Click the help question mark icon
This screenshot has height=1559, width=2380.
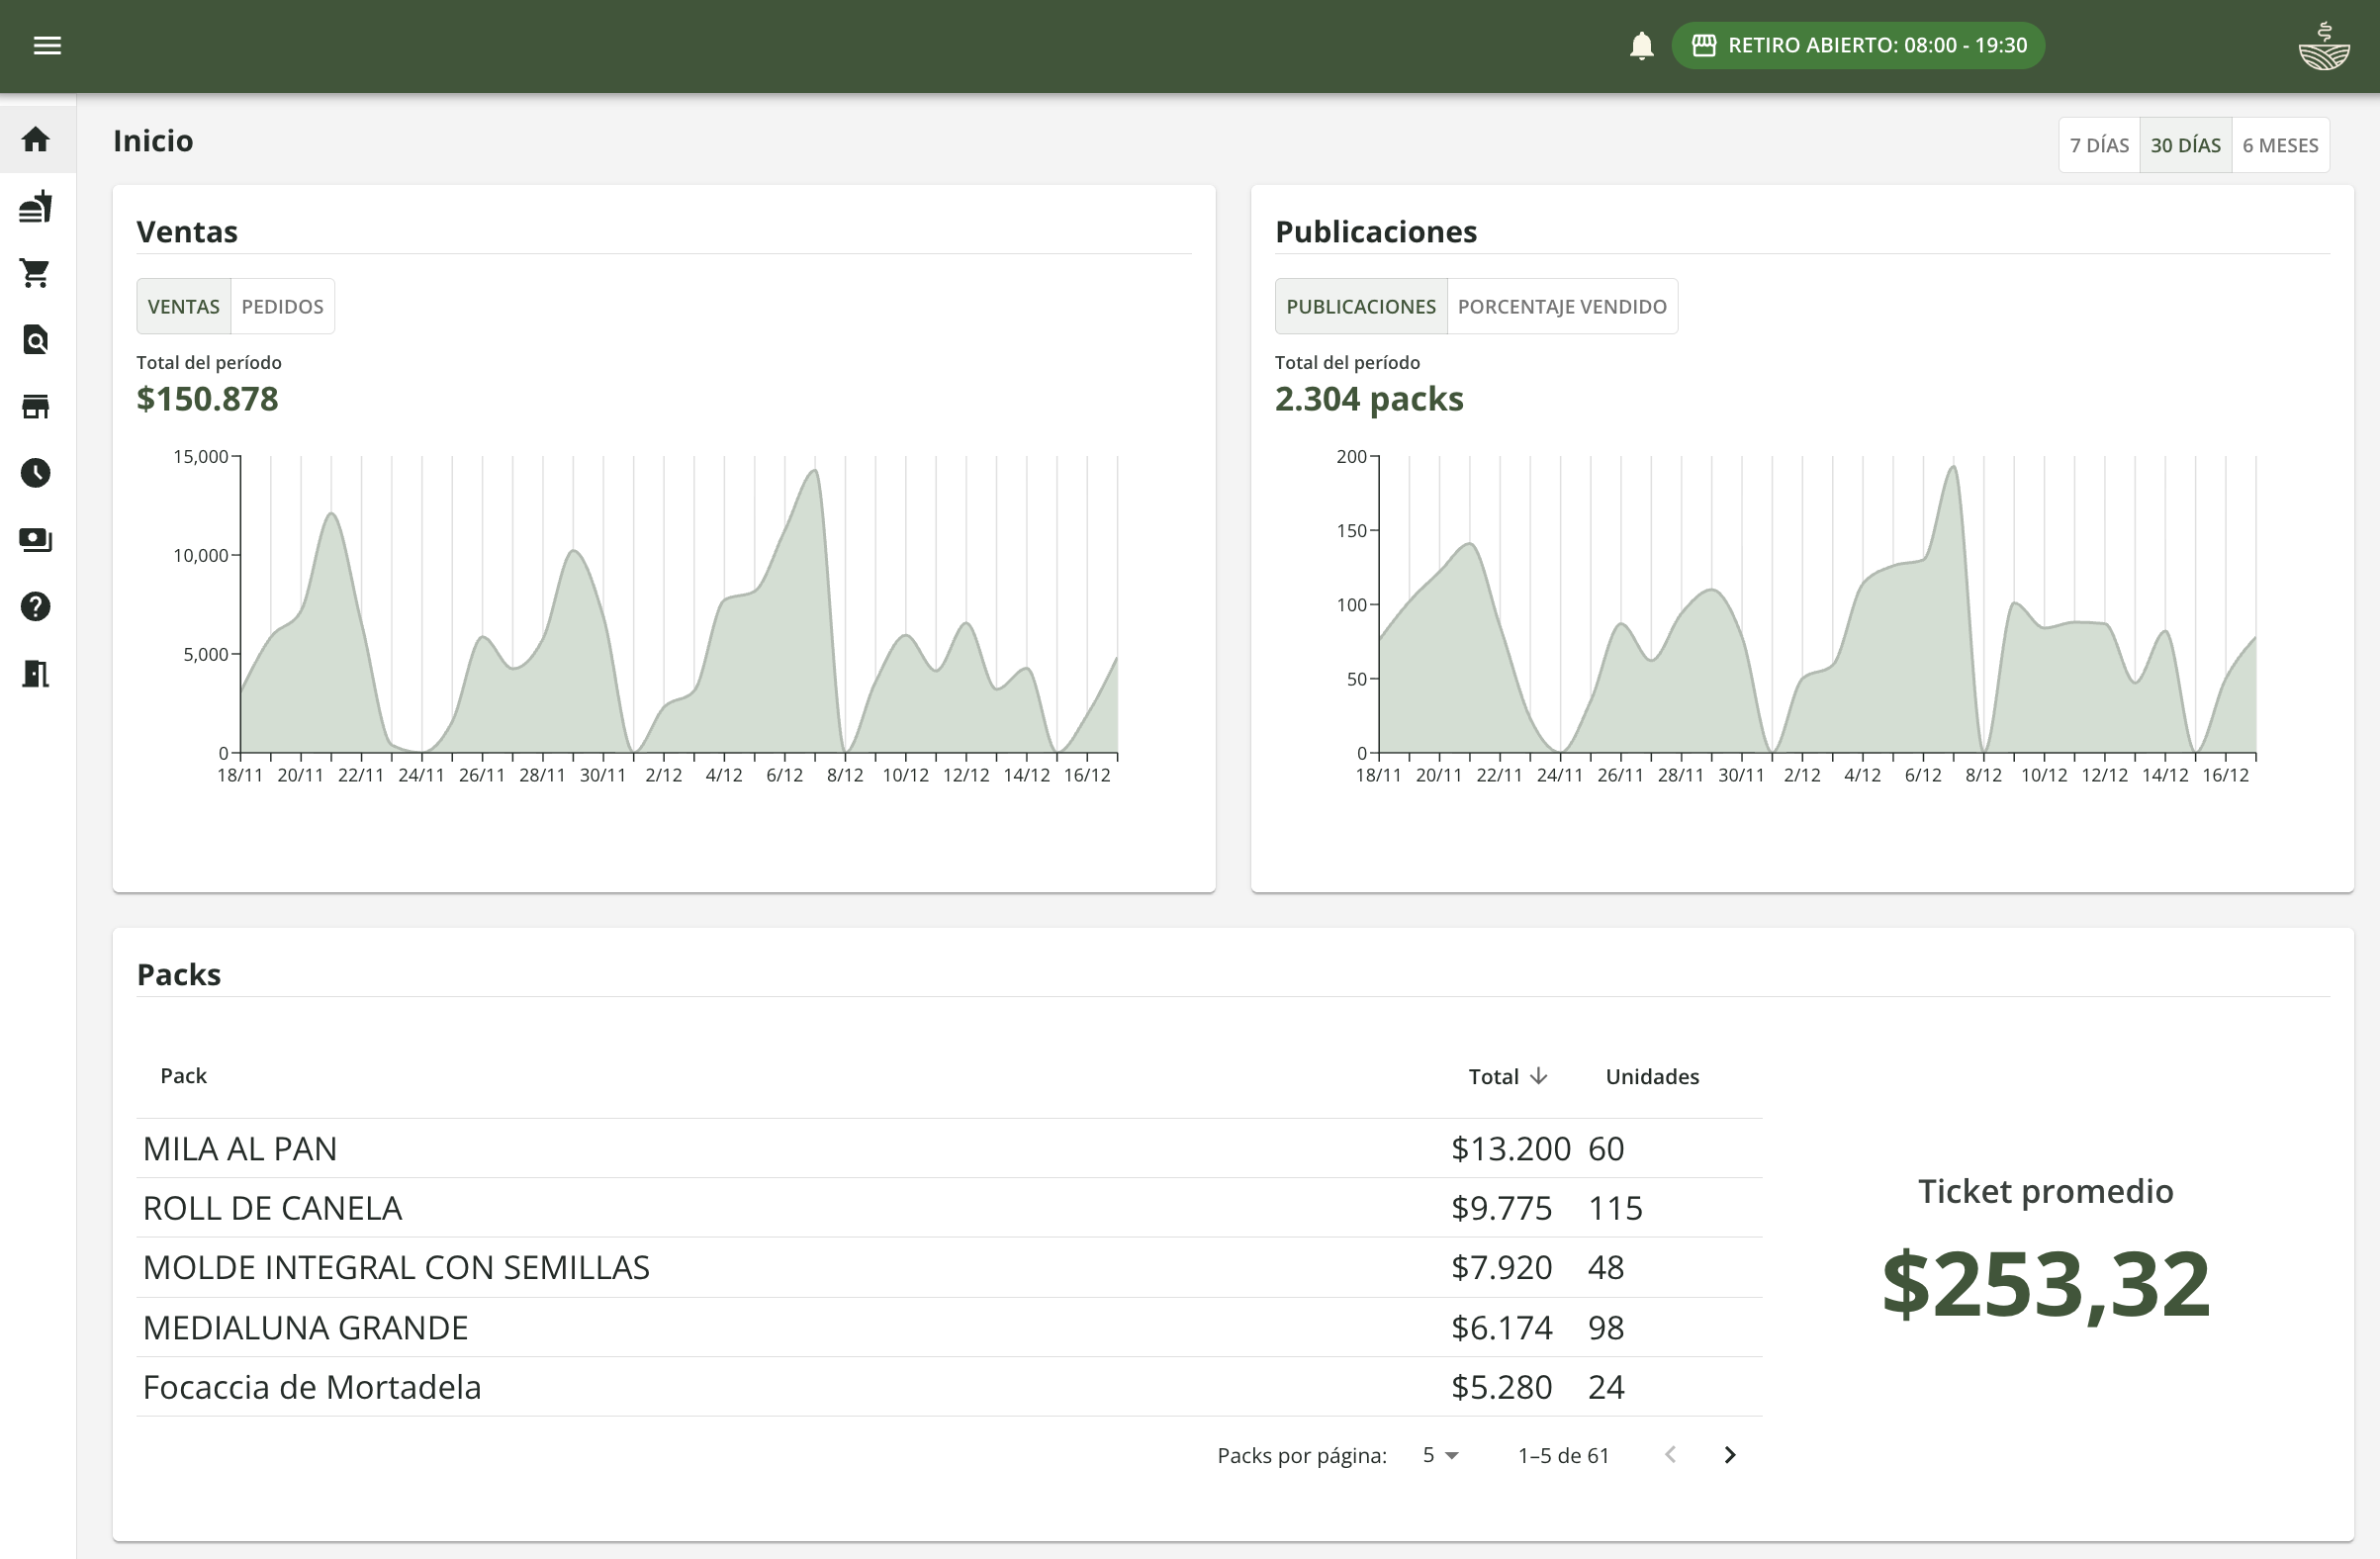36,607
